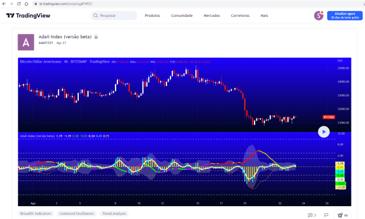This screenshot has height=219, width=365.
Task: Open the TradingView logo home link
Action: coord(28,16)
